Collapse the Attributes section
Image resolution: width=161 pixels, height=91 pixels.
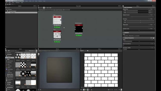[x=123, y=33]
